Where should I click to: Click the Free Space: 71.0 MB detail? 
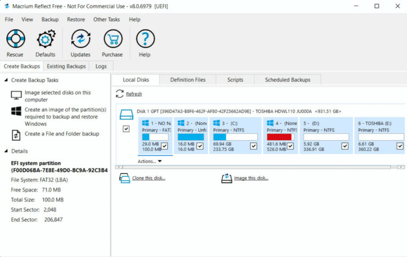36,190
